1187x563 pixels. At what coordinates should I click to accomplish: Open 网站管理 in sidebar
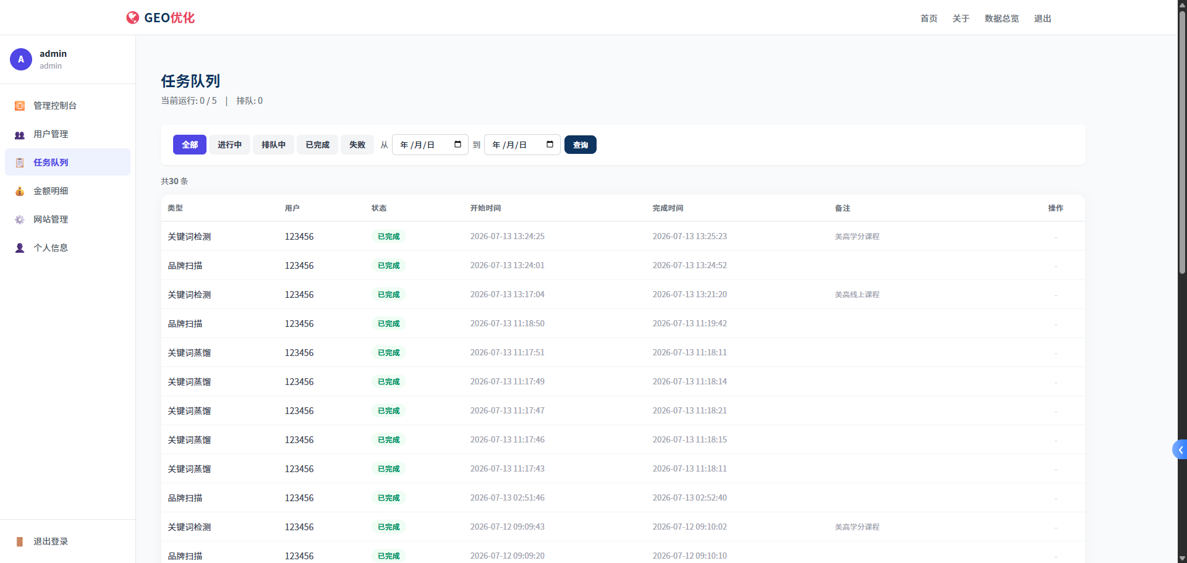click(68, 219)
